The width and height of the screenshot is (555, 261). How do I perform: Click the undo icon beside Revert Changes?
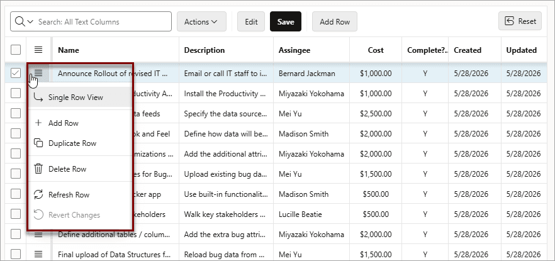click(38, 214)
